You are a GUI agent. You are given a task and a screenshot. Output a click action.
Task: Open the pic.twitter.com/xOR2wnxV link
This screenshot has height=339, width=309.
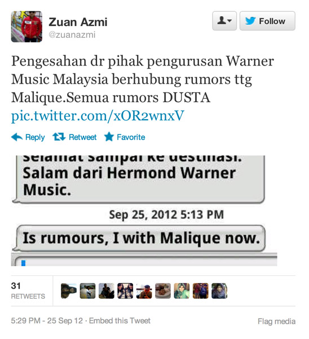98,116
